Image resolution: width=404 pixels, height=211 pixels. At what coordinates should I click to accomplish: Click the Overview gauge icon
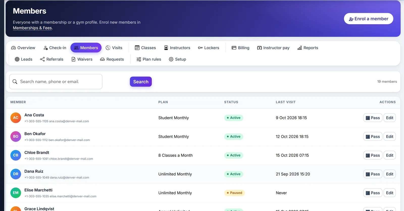click(x=13, y=48)
